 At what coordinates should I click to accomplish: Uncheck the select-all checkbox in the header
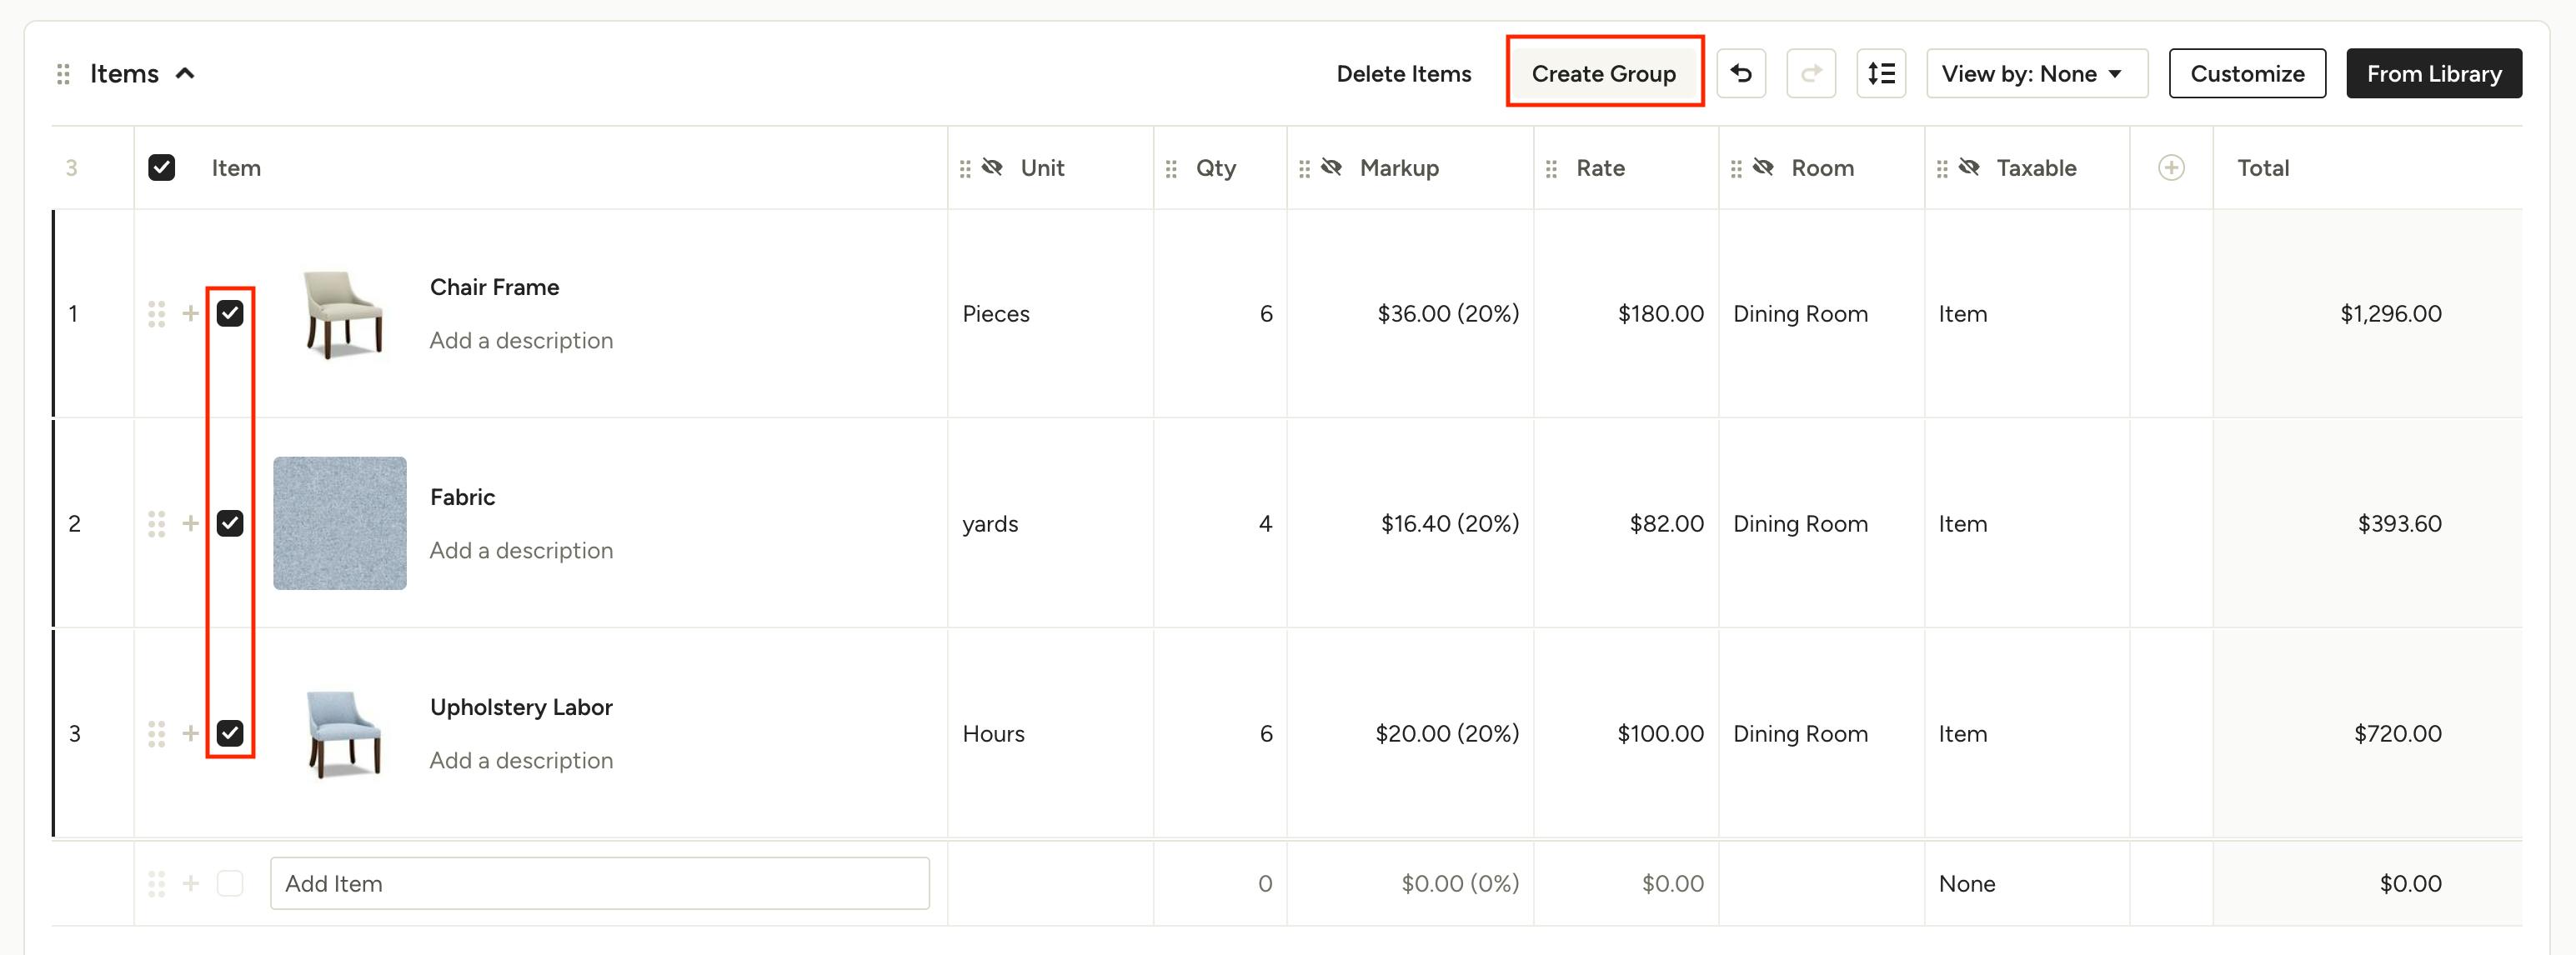[x=162, y=167]
